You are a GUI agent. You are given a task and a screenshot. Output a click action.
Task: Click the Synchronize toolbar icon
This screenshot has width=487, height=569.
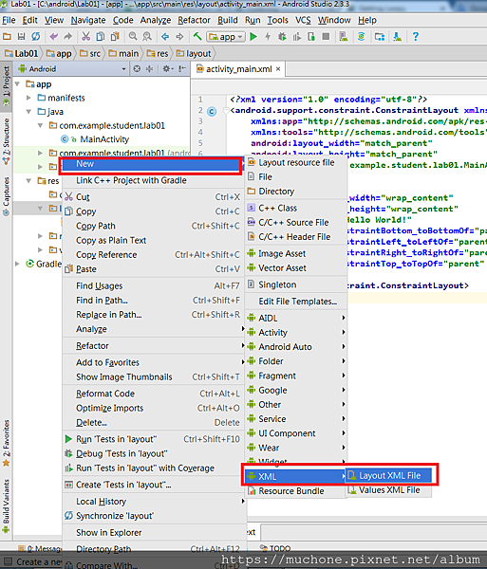35,37
